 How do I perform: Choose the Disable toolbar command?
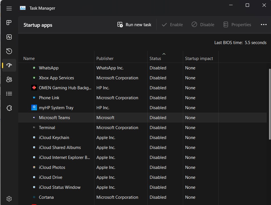[x=203, y=24]
